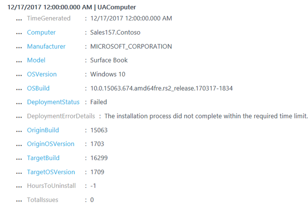Click ellipsis icon next to OriginBuild

point(19,132)
